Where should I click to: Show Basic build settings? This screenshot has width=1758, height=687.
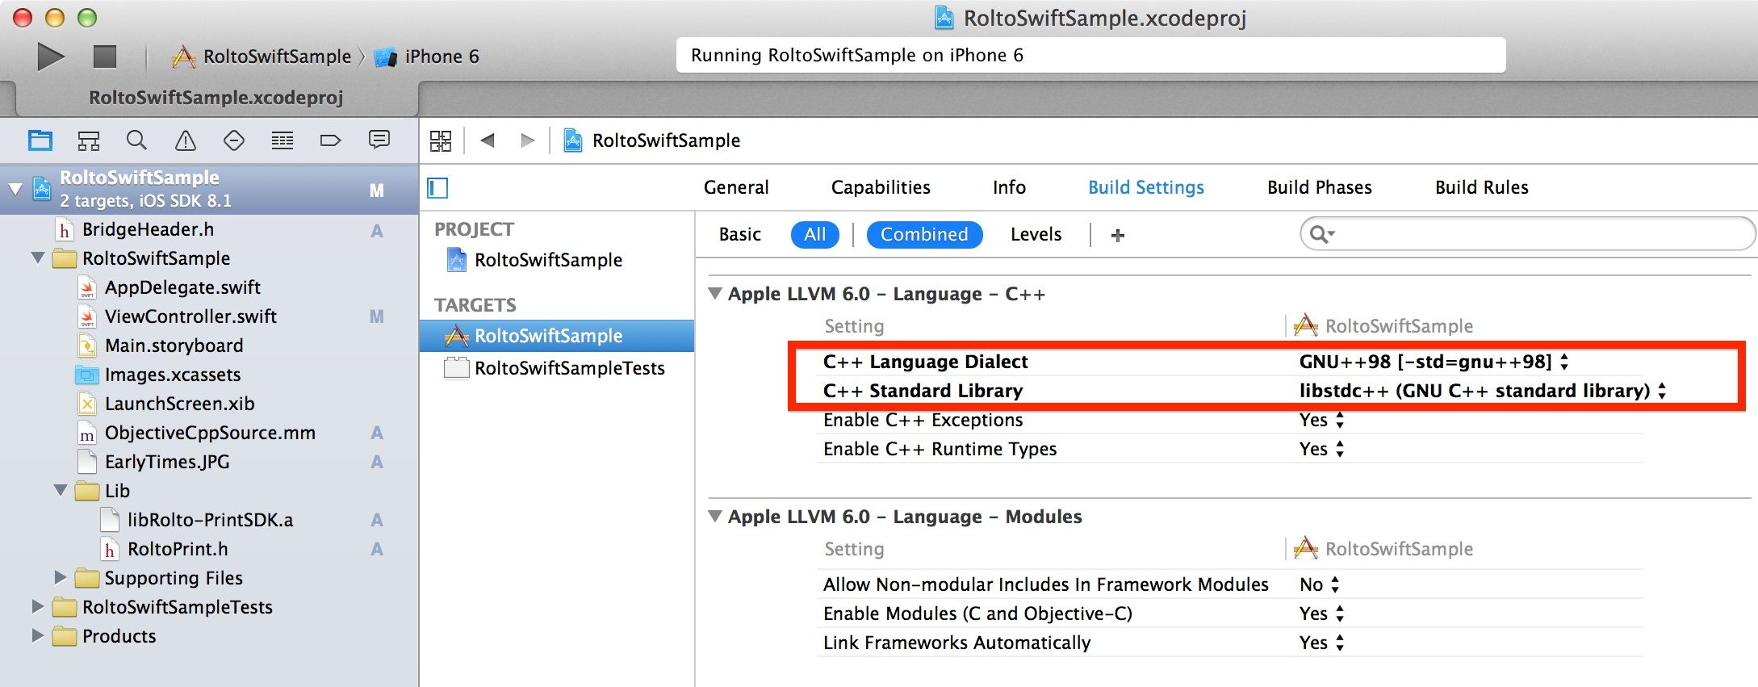point(740,234)
